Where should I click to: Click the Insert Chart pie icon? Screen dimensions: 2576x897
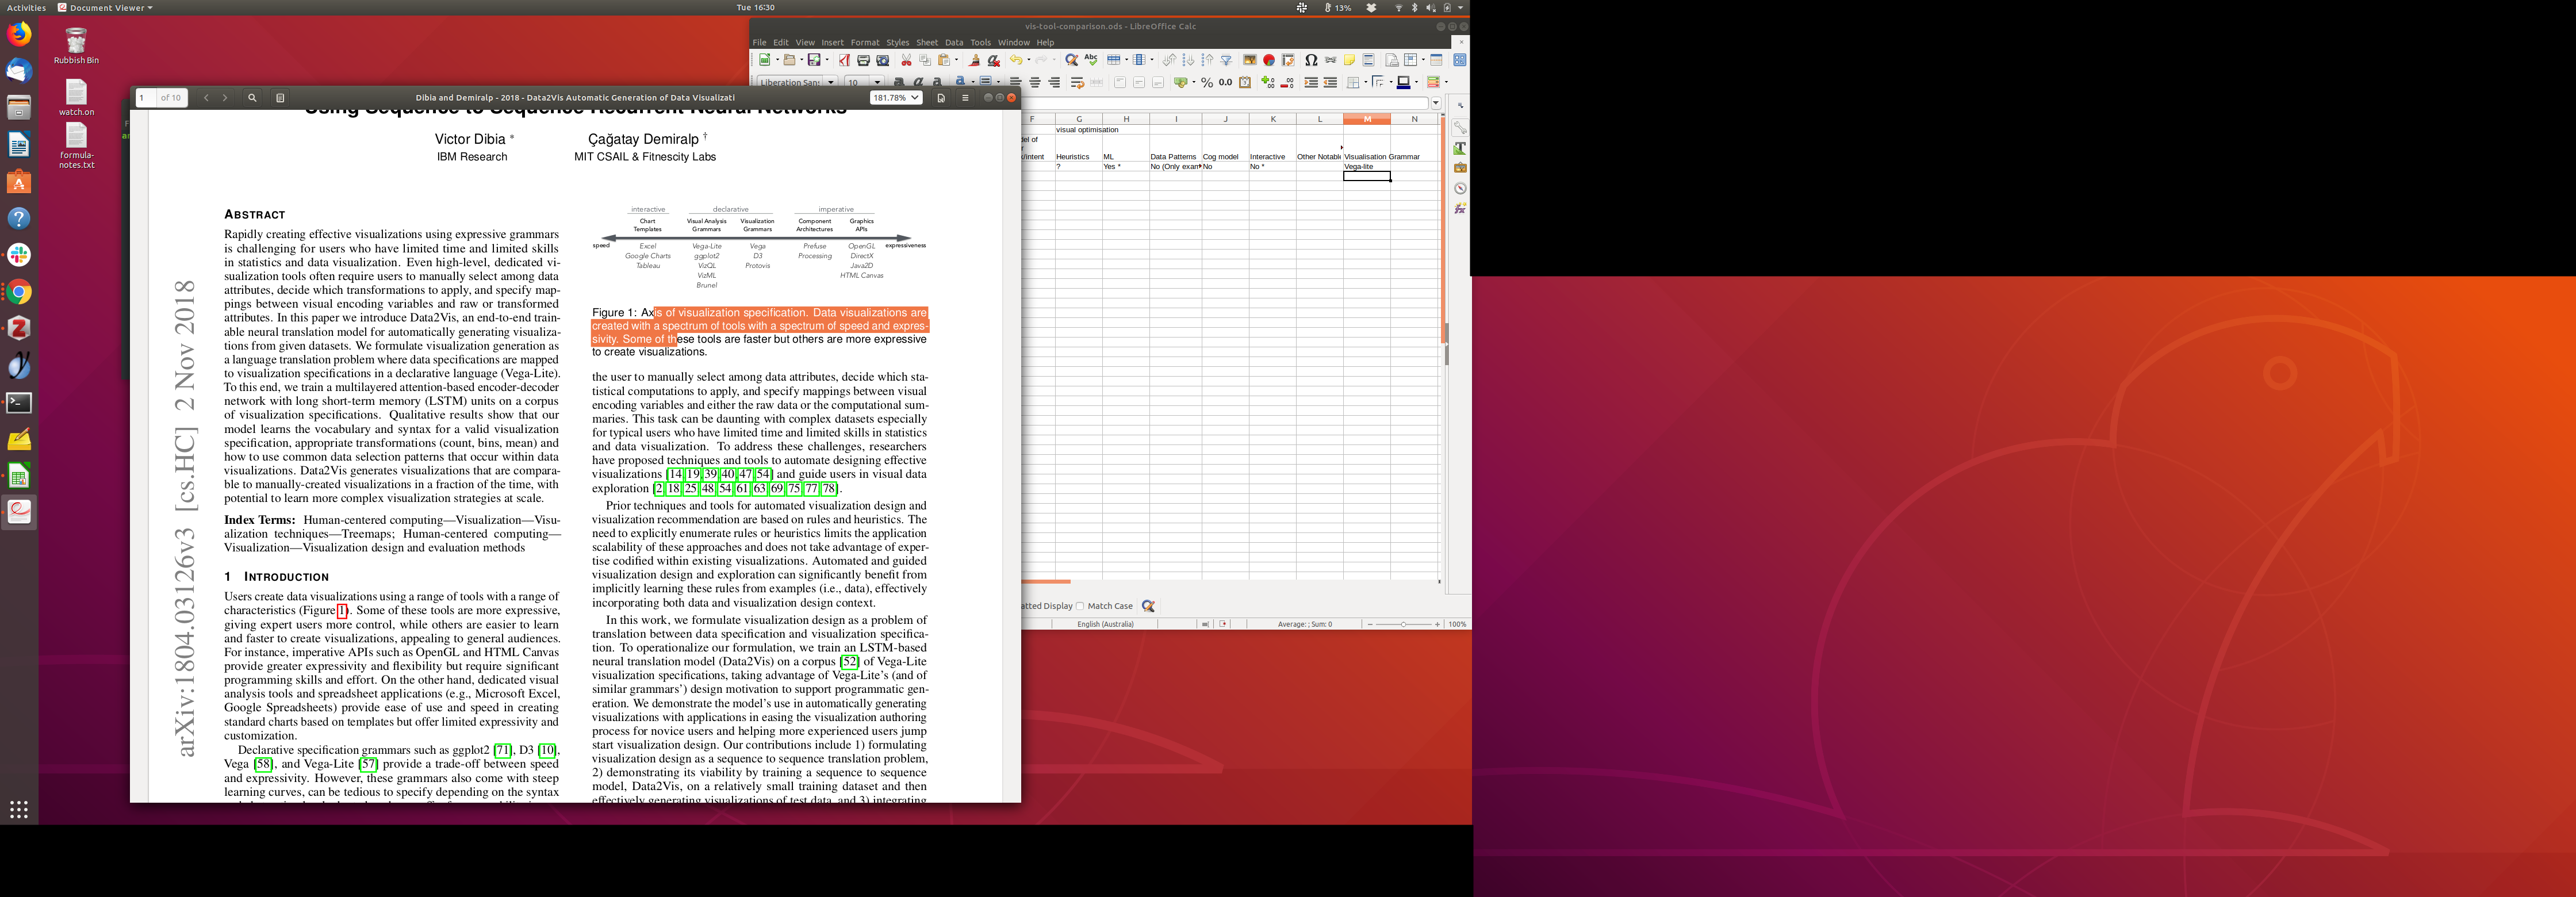click(1269, 60)
